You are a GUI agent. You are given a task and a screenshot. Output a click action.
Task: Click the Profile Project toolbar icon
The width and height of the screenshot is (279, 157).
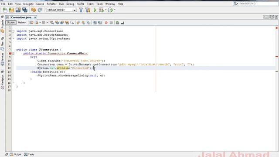pos(110,10)
